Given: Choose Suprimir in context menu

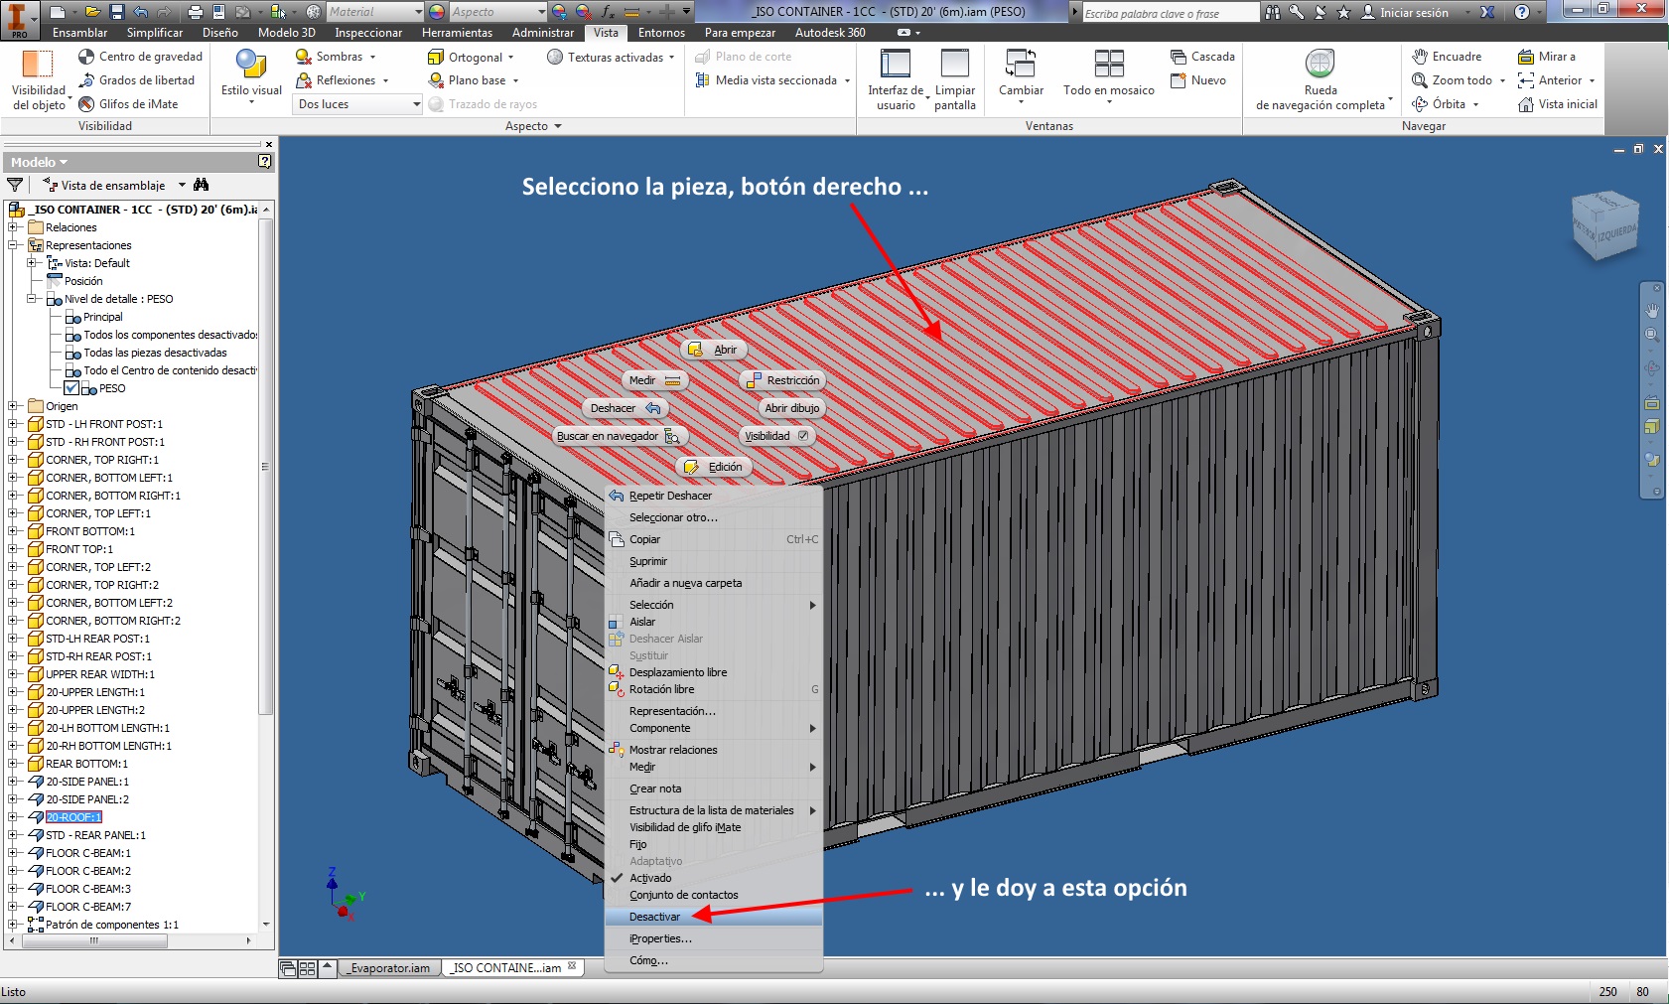Looking at the screenshot, I should pyautogui.click(x=714, y=561).
